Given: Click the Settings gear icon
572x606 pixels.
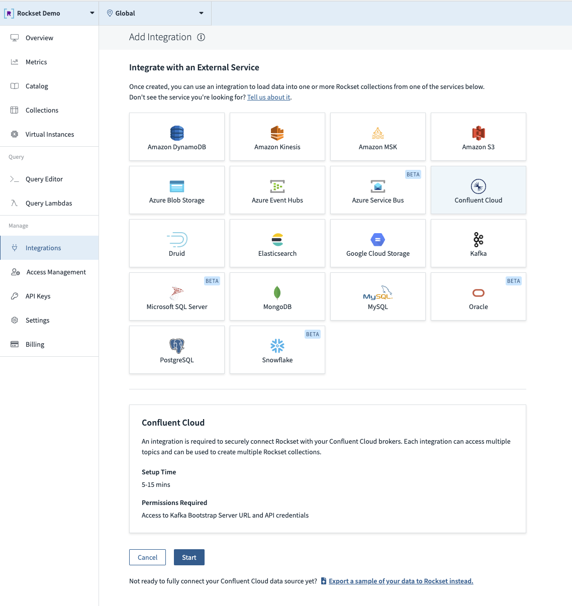Looking at the screenshot, I should pos(15,320).
